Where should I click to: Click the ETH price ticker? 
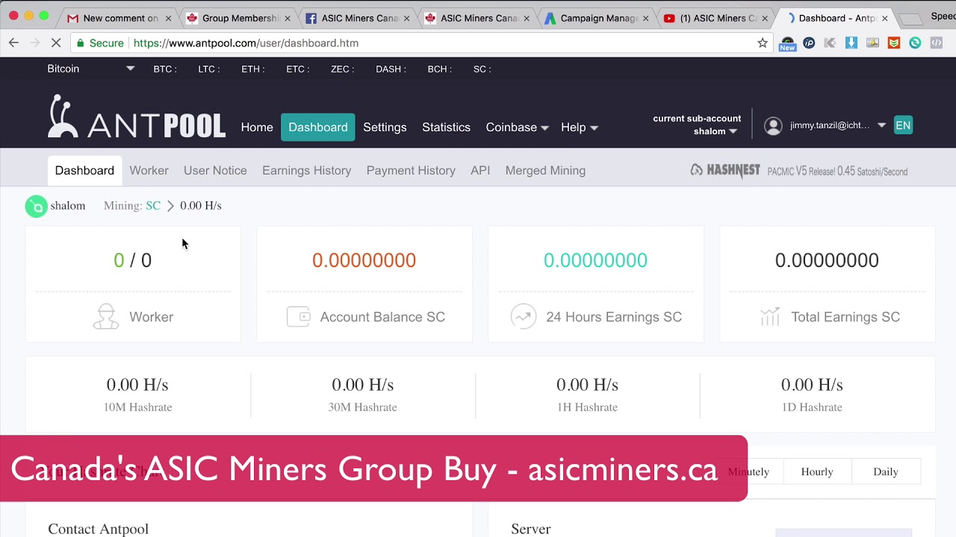(x=253, y=69)
